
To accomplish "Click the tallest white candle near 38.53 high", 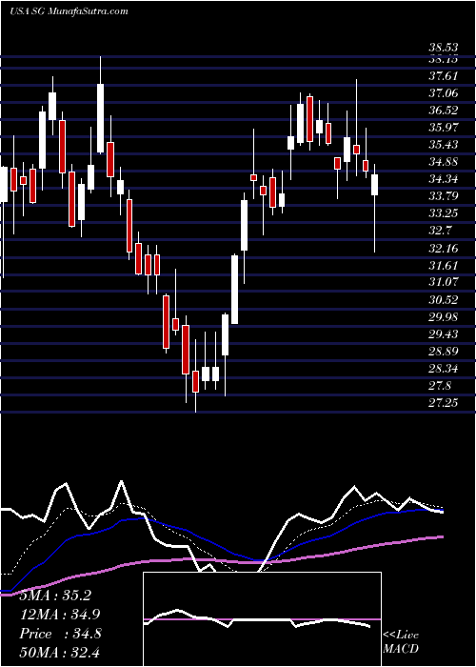I will point(100,118).
